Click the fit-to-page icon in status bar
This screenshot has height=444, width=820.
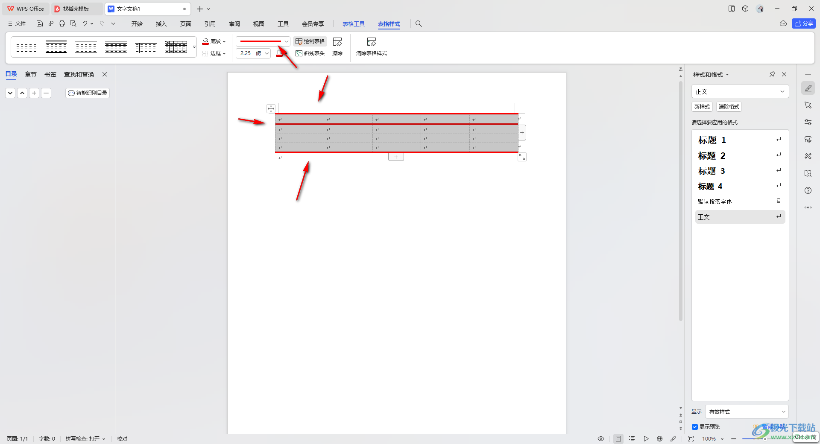tap(691, 438)
